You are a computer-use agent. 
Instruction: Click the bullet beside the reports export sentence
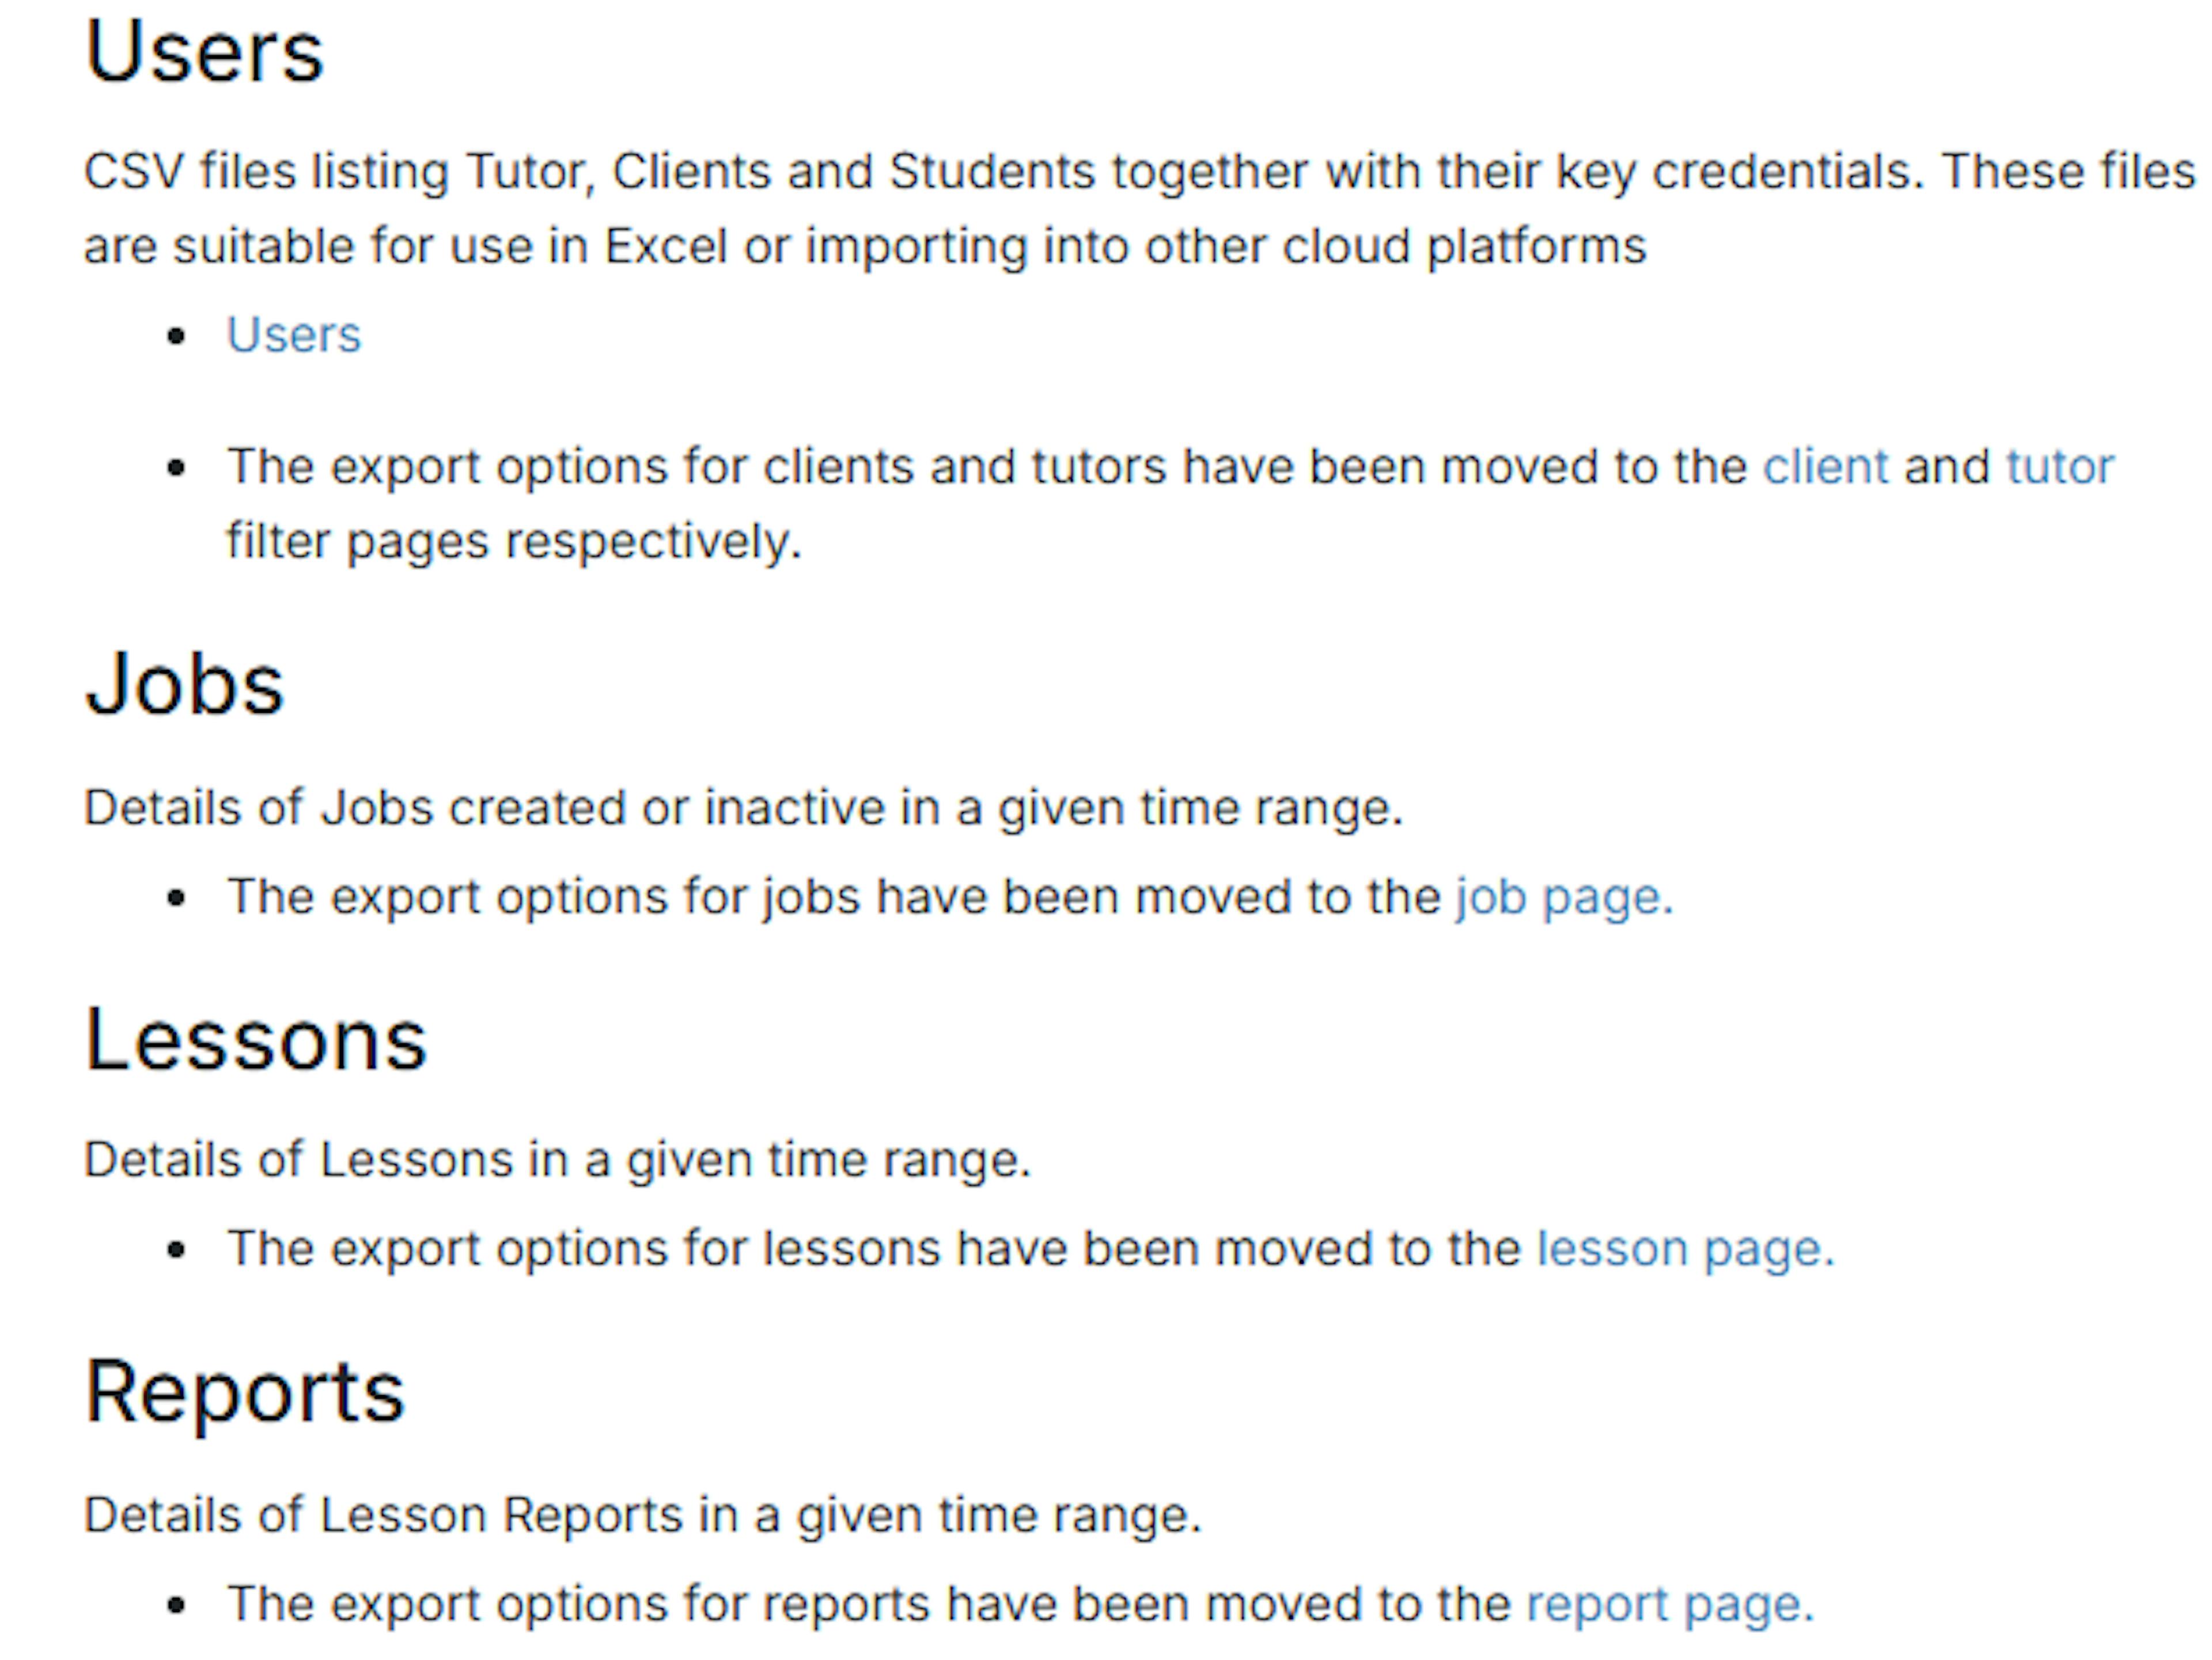tap(177, 1606)
